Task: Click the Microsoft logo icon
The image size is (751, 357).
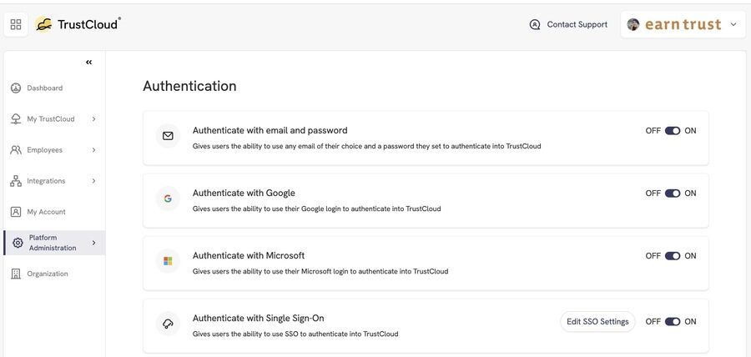Action: click(168, 261)
